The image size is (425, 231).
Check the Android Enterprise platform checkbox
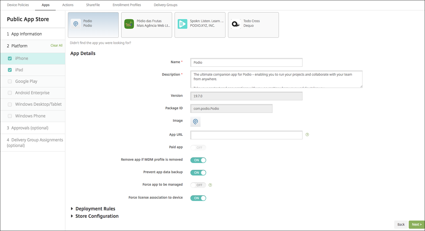(x=10, y=93)
